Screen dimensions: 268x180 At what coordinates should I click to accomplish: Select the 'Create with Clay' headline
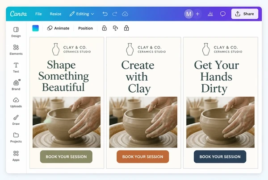pos(138,77)
